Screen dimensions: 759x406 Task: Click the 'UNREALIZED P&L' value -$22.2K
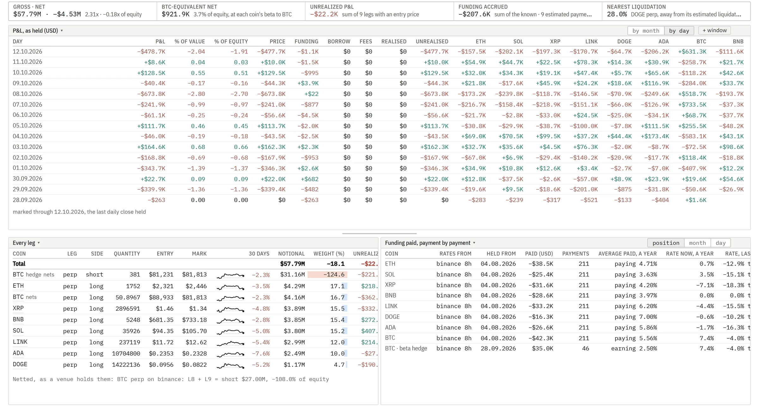tap(324, 14)
